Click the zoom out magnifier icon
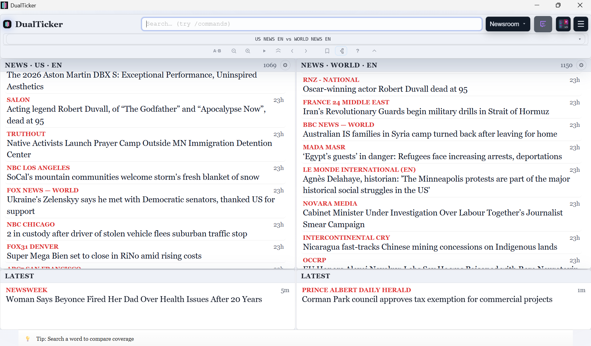Screen dimensions: 591x346 point(234,51)
